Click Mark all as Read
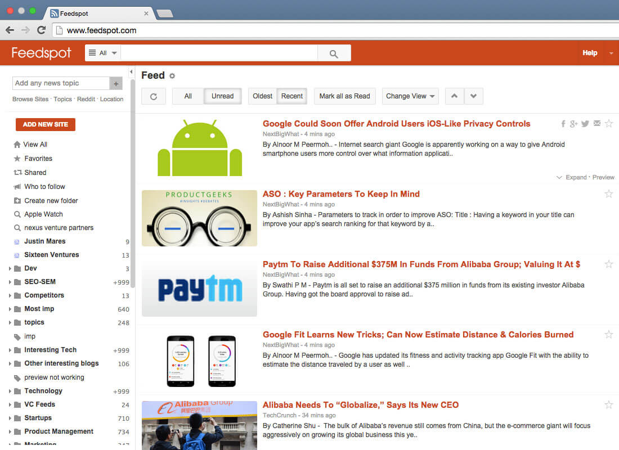Screen dimensions: 619x450 click(344, 96)
